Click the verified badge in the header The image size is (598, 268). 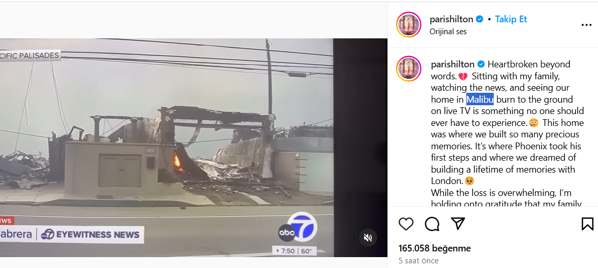point(480,19)
